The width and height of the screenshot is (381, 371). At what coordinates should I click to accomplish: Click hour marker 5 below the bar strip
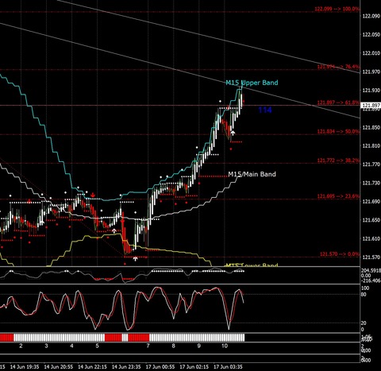[x=97, y=346]
